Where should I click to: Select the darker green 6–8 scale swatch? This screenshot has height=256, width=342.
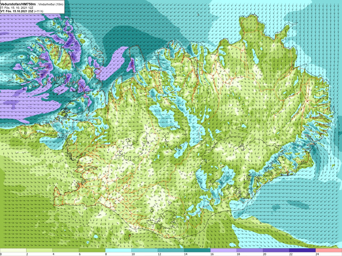(92, 250)
